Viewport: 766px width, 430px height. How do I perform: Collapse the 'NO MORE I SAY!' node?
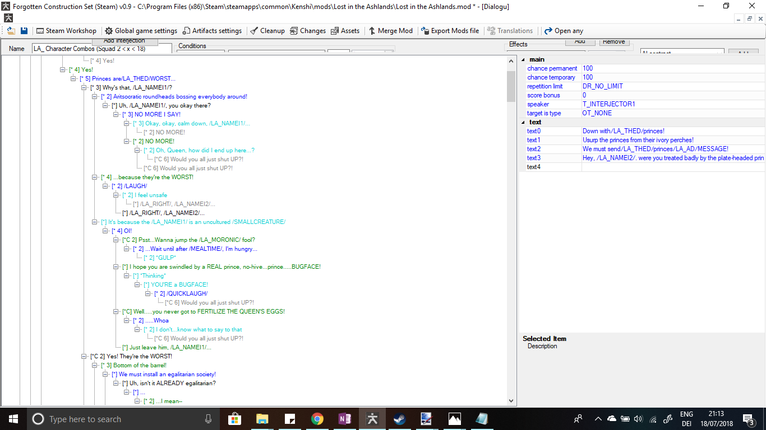point(116,114)
